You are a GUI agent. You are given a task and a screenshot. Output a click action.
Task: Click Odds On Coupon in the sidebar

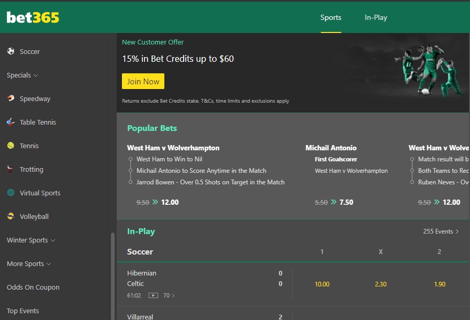pyautogui.click(x=32, y=287)
